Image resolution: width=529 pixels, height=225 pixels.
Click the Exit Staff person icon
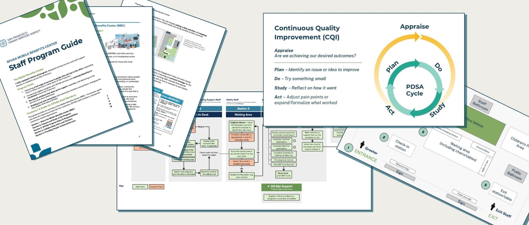click(x=492, y=206)
